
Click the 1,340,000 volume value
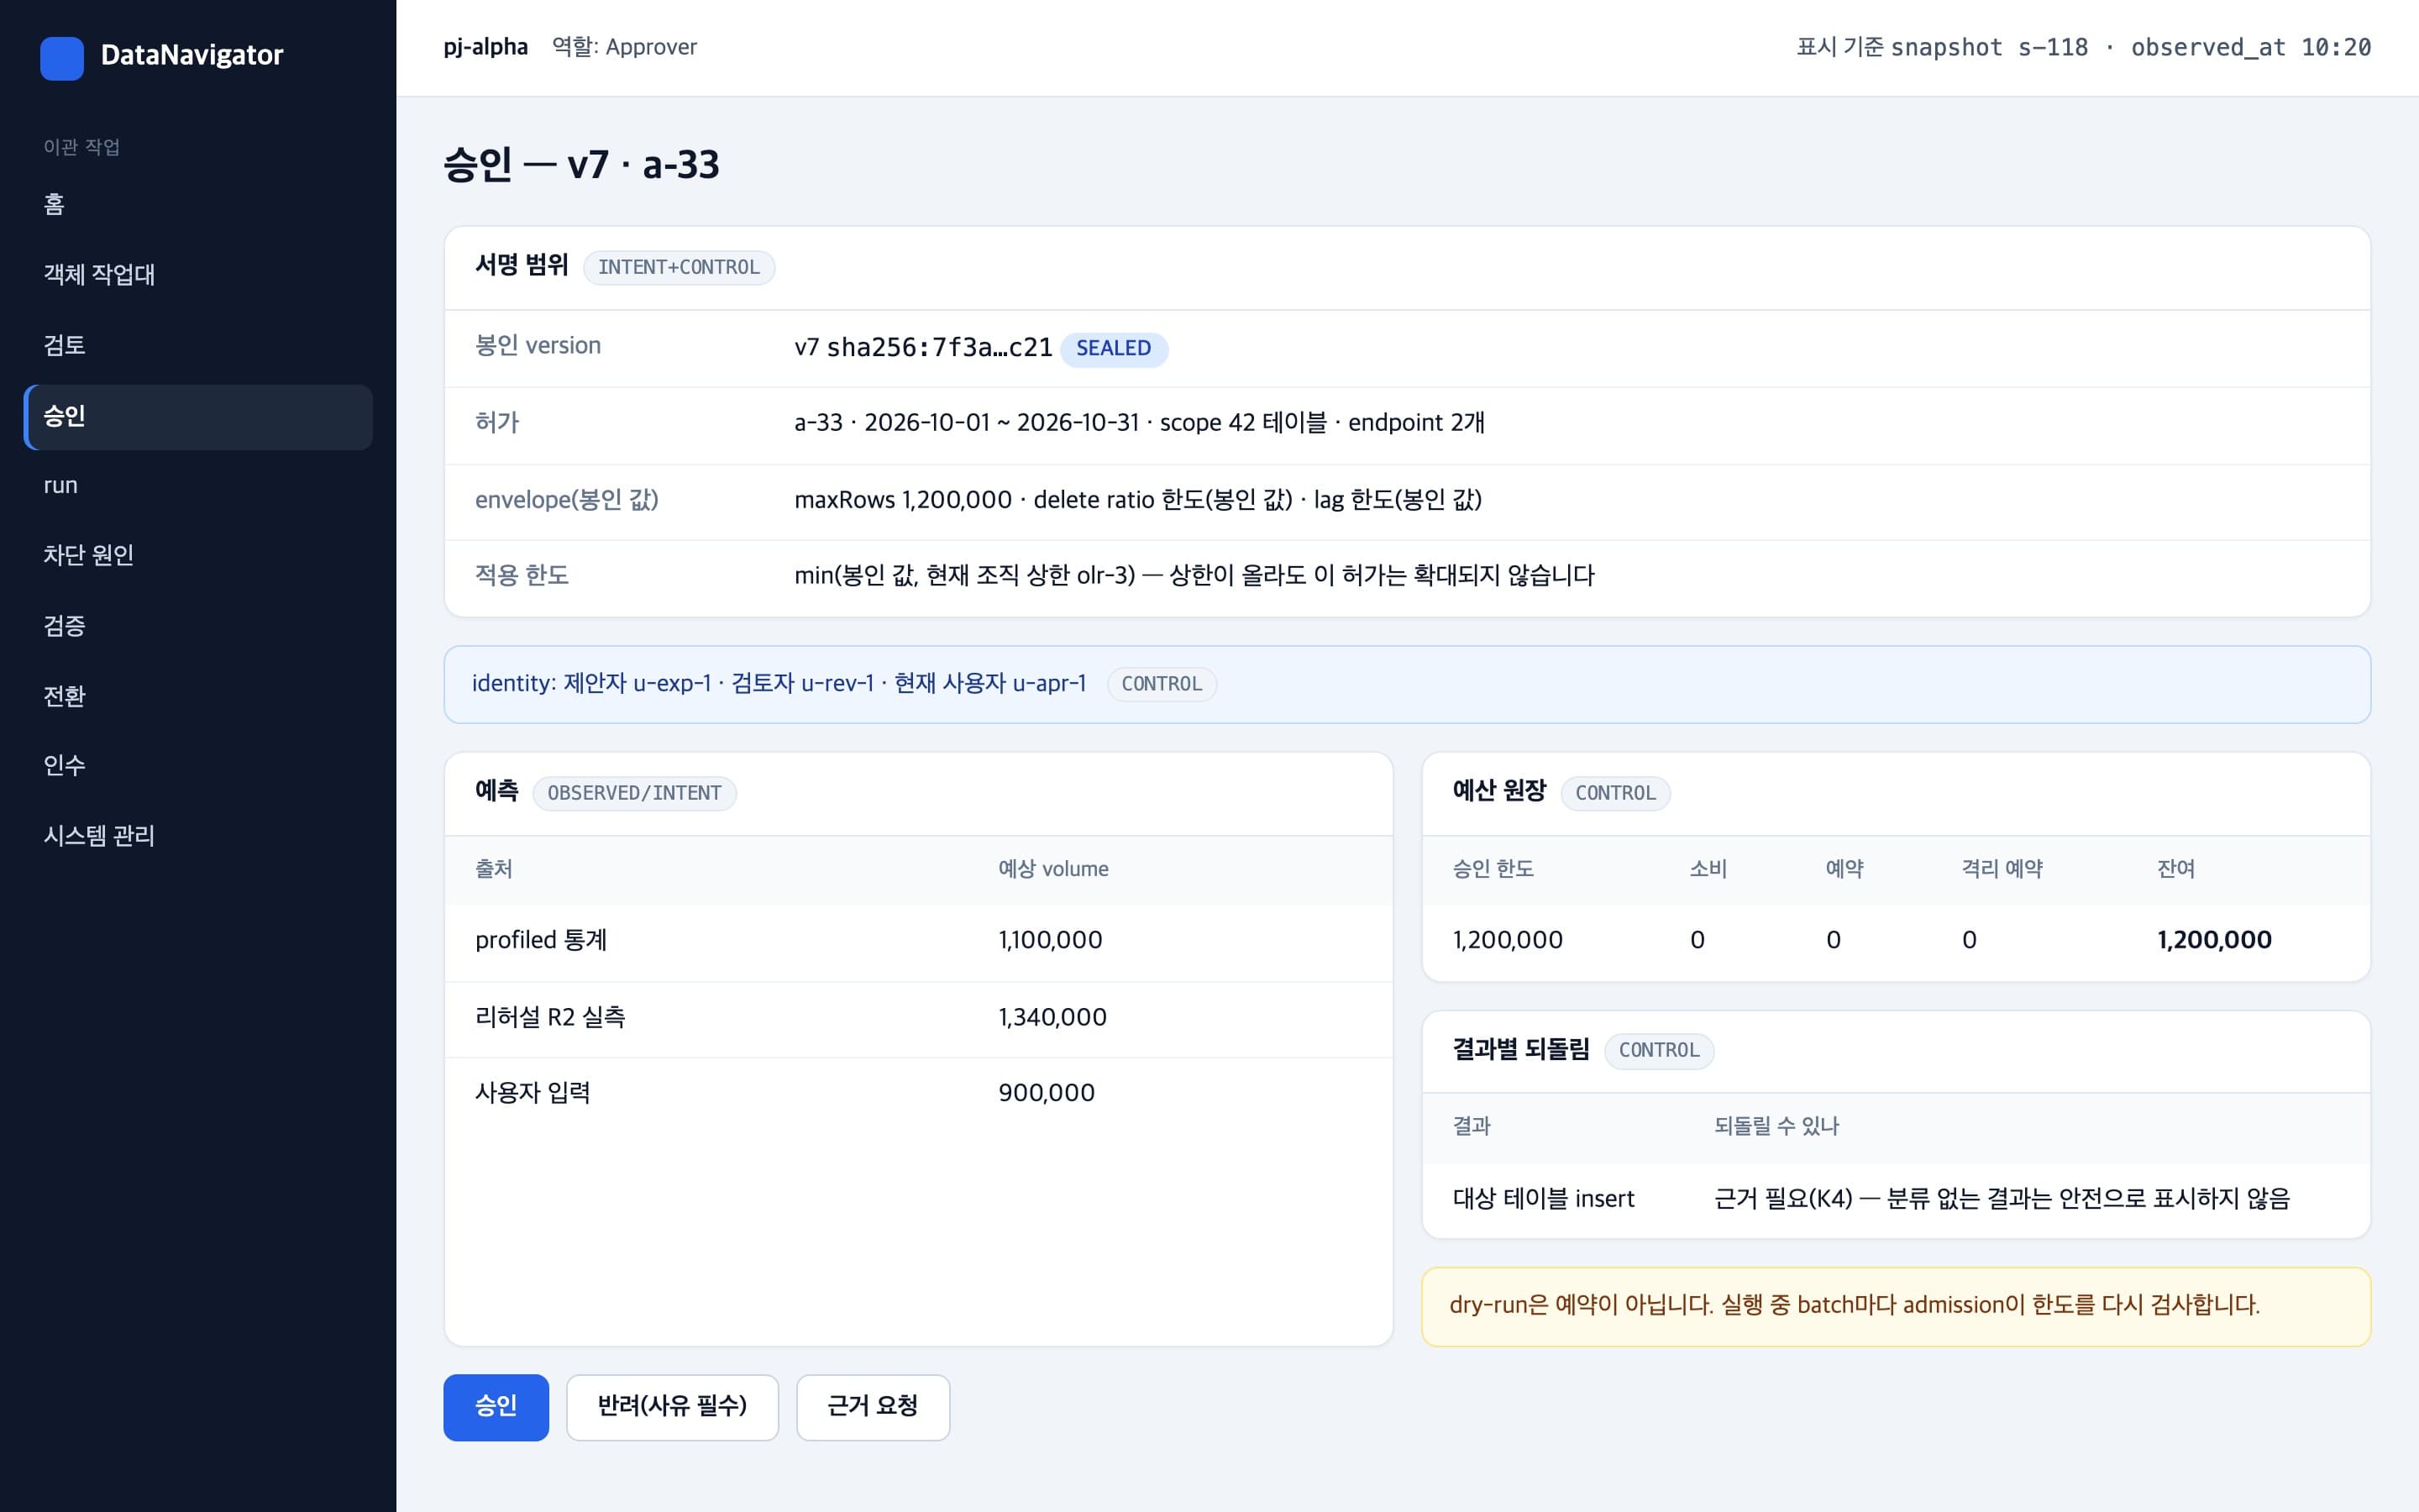pos(1052,1018)
